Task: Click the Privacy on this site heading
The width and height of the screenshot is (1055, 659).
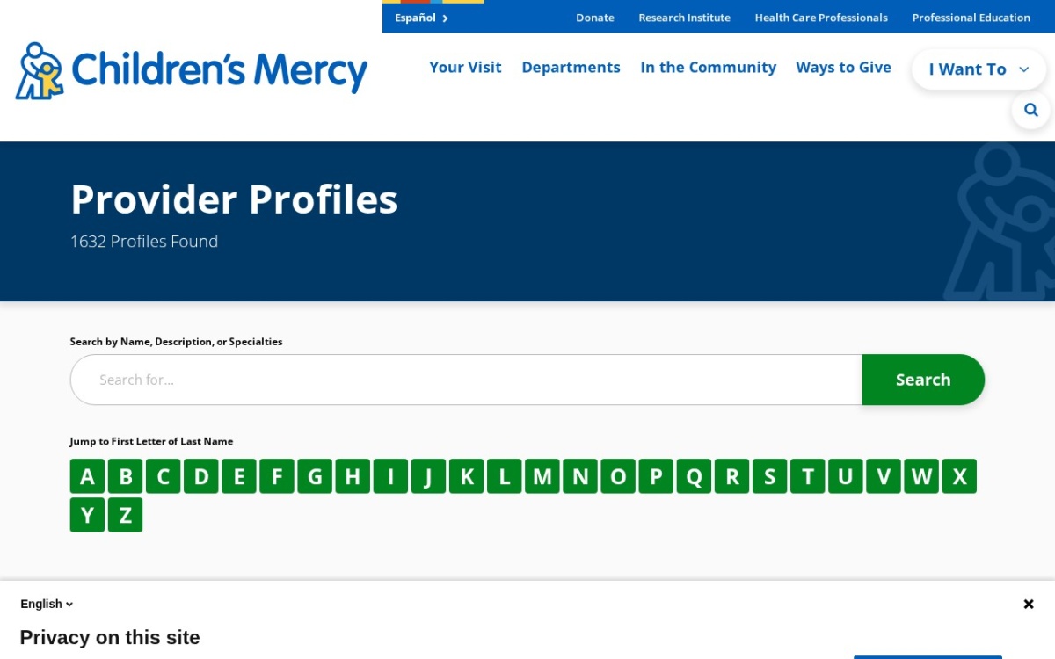Action: pos(110,637)
